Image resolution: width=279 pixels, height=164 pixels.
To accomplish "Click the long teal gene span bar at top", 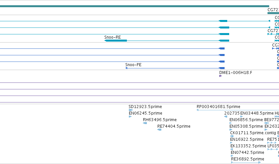I will point(134,6).
